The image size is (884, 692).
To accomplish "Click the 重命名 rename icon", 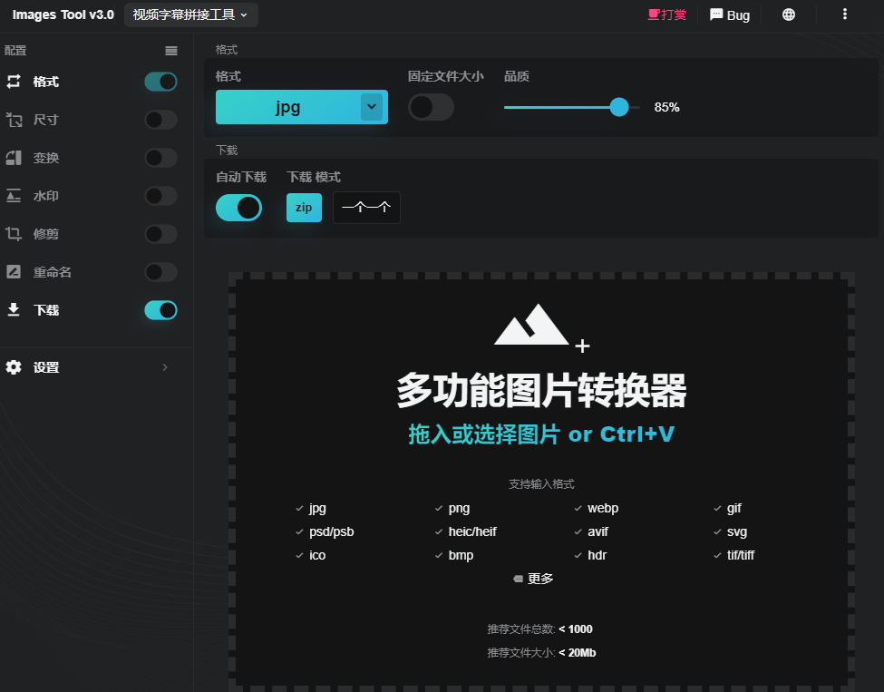I will pyautogui.click(x=14, y=272).
